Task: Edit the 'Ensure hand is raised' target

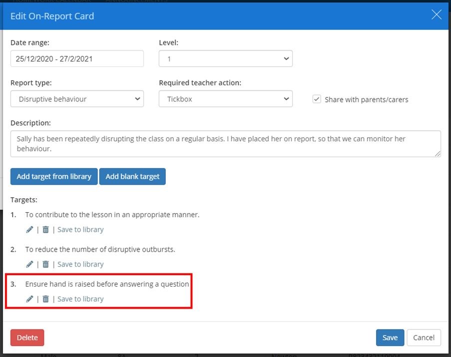Action: click(x=29, y=299)
